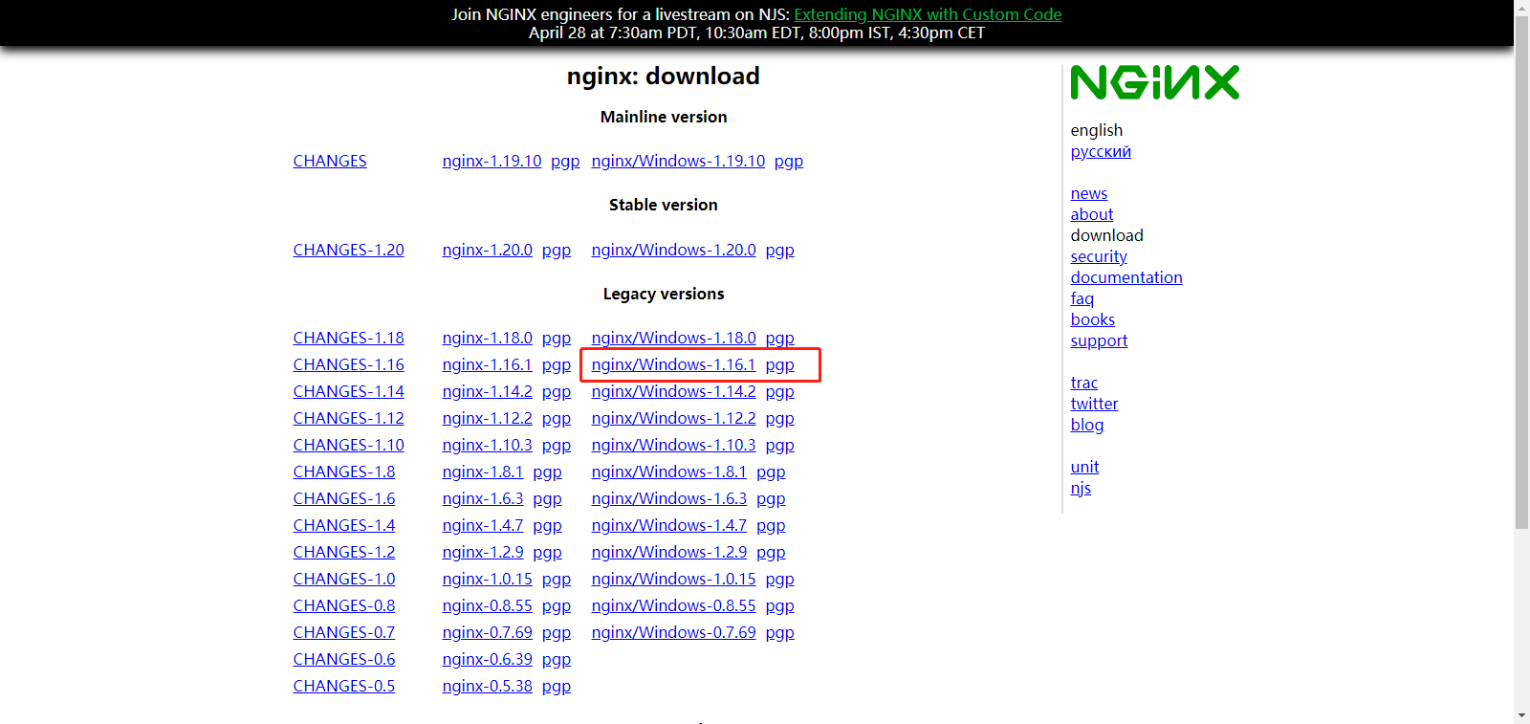Open CHANGES-0.5 link
The image size is (1530, 724).
[x=343, y=686]
